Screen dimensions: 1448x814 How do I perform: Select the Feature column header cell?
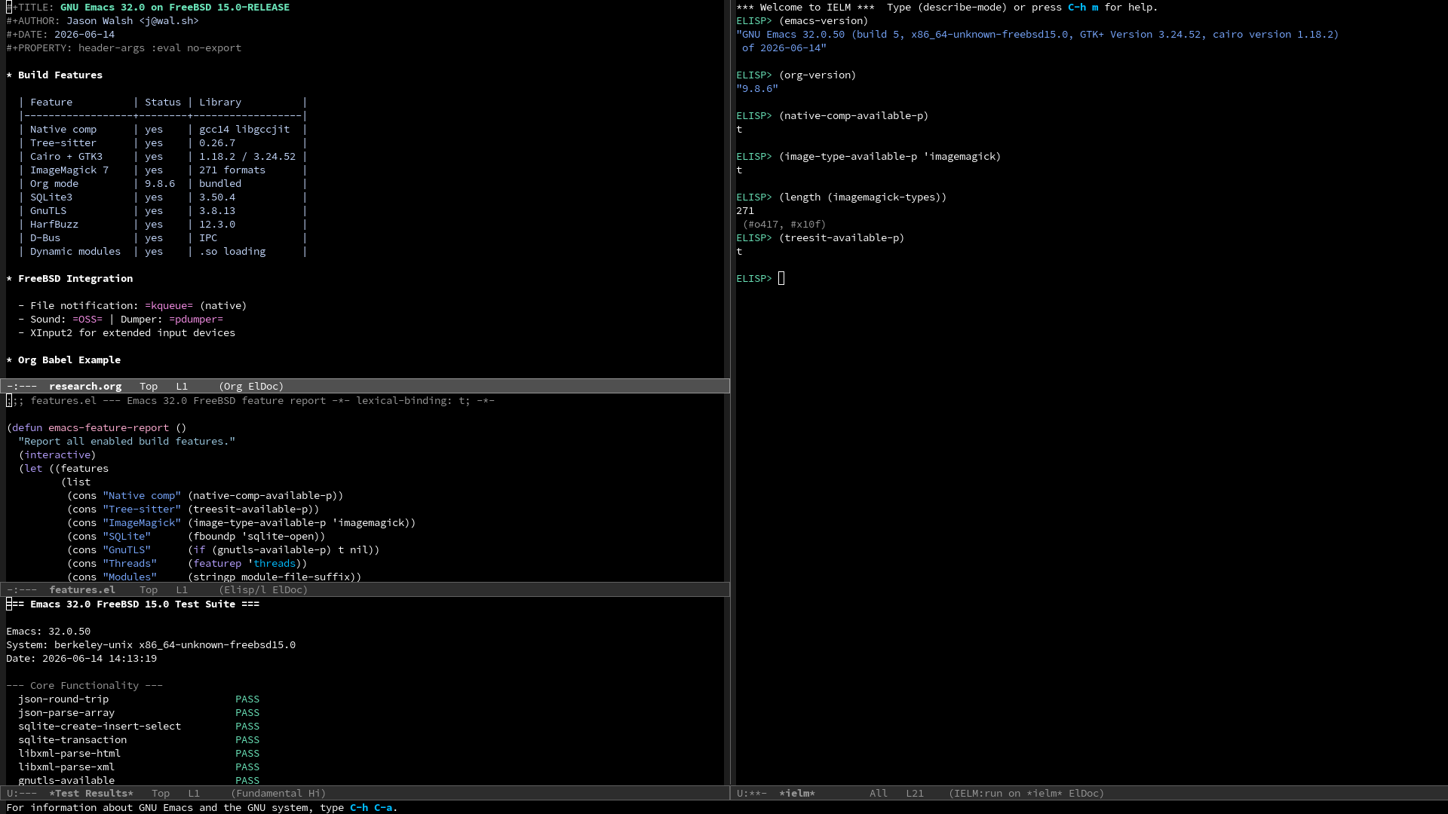(x=51, y=102)
